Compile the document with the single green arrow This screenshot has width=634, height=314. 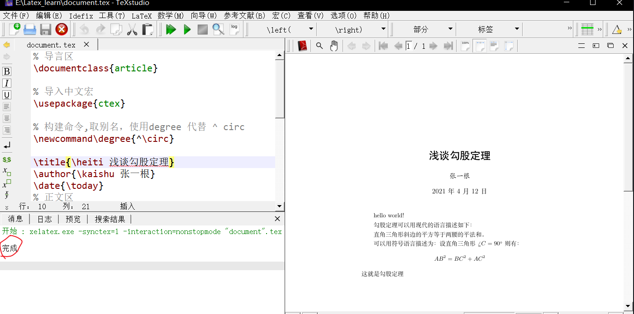tap(187, 30)
